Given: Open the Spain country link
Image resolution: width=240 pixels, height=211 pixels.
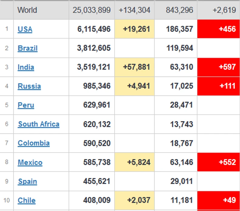Looking at the screenshot, I should pos(27,182).
